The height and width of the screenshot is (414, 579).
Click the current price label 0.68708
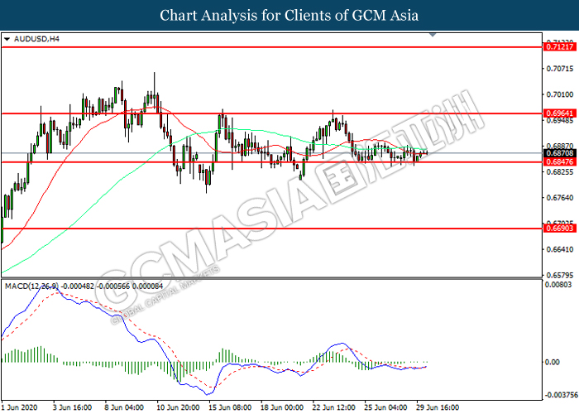click(x=559, y=153)
